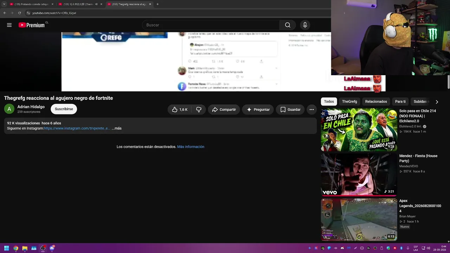Open OBS Studio from the taskbar
450x253 pixels.
coord(43,248)
